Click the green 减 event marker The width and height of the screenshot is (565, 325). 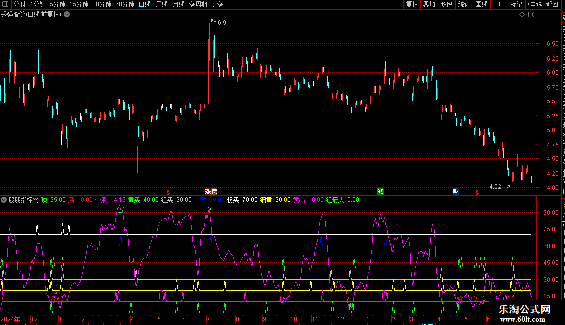pyautogui.click(x=380, y=191)
